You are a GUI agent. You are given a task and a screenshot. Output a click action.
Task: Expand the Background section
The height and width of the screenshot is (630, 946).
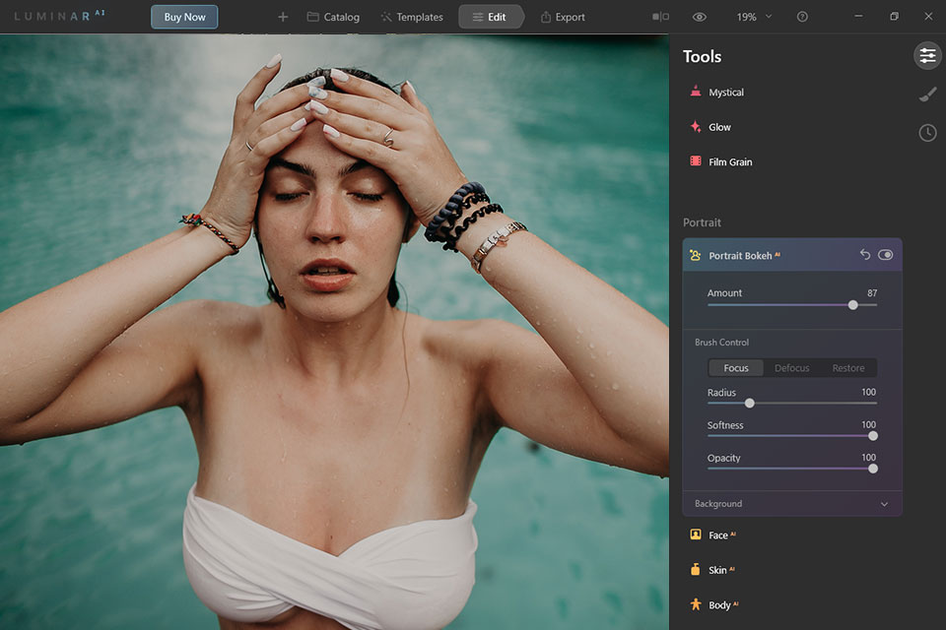click(x=792, y=503)
